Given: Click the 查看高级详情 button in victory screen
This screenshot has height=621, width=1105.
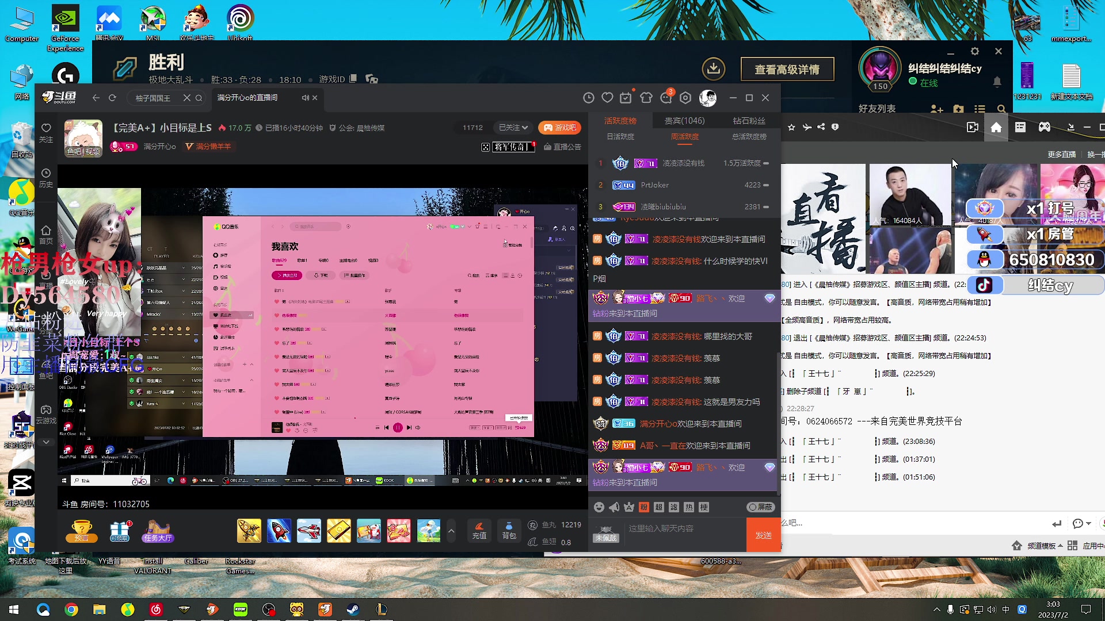Looking at the screenshot, I should click(x=787, y=69).
